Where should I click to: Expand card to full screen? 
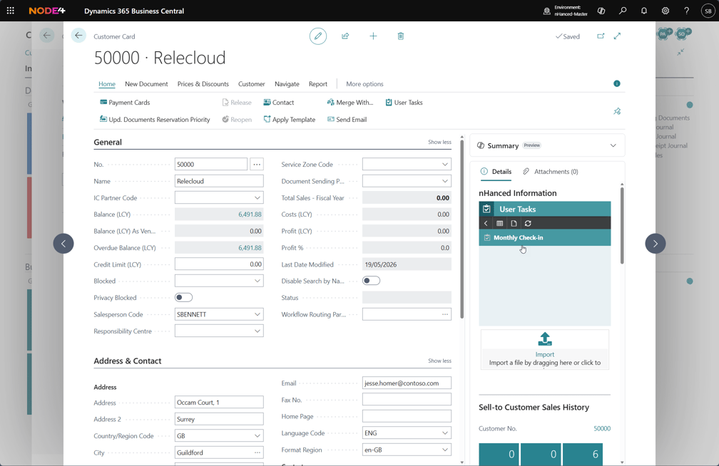tap(617, 36)
